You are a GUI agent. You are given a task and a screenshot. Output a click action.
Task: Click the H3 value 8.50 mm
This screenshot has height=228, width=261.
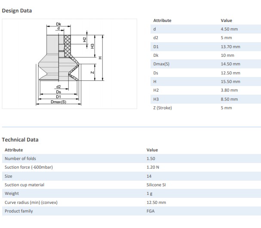click(229, 99)
